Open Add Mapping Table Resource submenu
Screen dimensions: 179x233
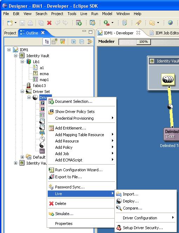click(x=81, y=135)
